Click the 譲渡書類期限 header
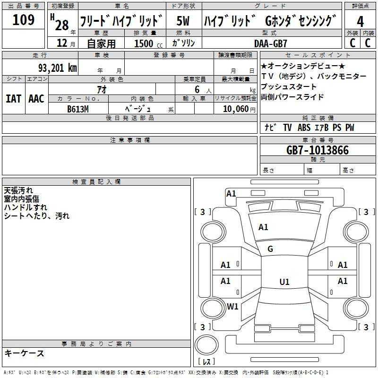 coord(235,55)
